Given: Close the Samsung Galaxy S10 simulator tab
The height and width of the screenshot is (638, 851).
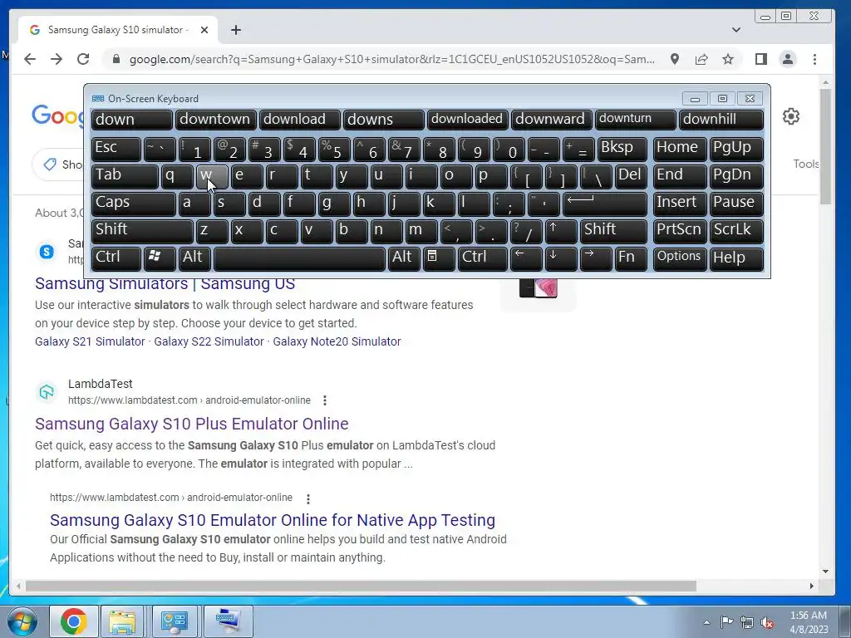Looking at the screenshot, I should (204, 30).
